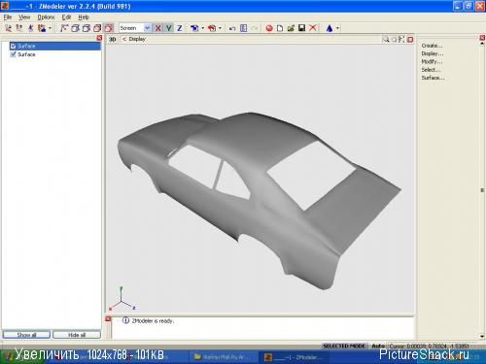Select the second Surface row in list
The width and height of the screenshot is (486, 364).
[55, 54]
